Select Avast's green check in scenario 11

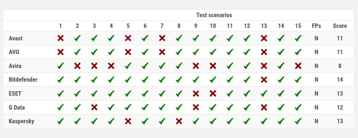pyautogui.click(x=230, y=38)
